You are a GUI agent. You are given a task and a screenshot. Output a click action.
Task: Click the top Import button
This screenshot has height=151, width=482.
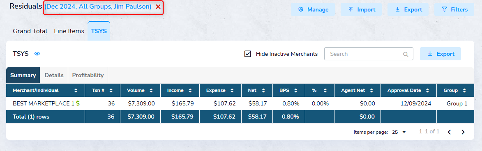tap(361, 9)
